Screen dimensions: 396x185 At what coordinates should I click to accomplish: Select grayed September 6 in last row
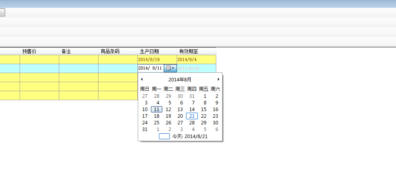[x=217, y=129]
